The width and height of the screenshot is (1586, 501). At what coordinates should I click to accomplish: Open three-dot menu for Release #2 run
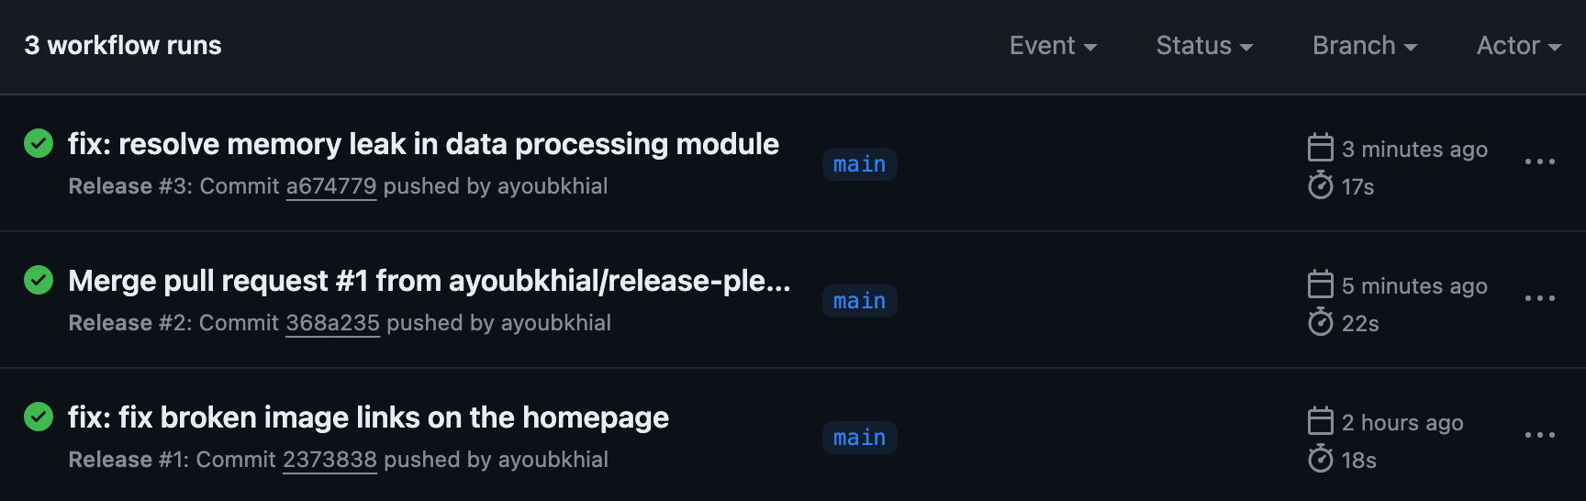tap(1539, 298)
